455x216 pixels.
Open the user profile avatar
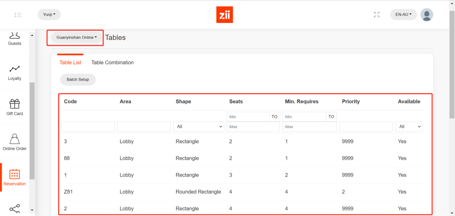tap(427, 15)
